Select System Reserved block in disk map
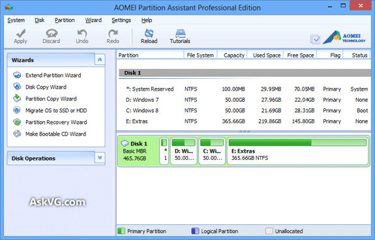 tap(164, 151)
